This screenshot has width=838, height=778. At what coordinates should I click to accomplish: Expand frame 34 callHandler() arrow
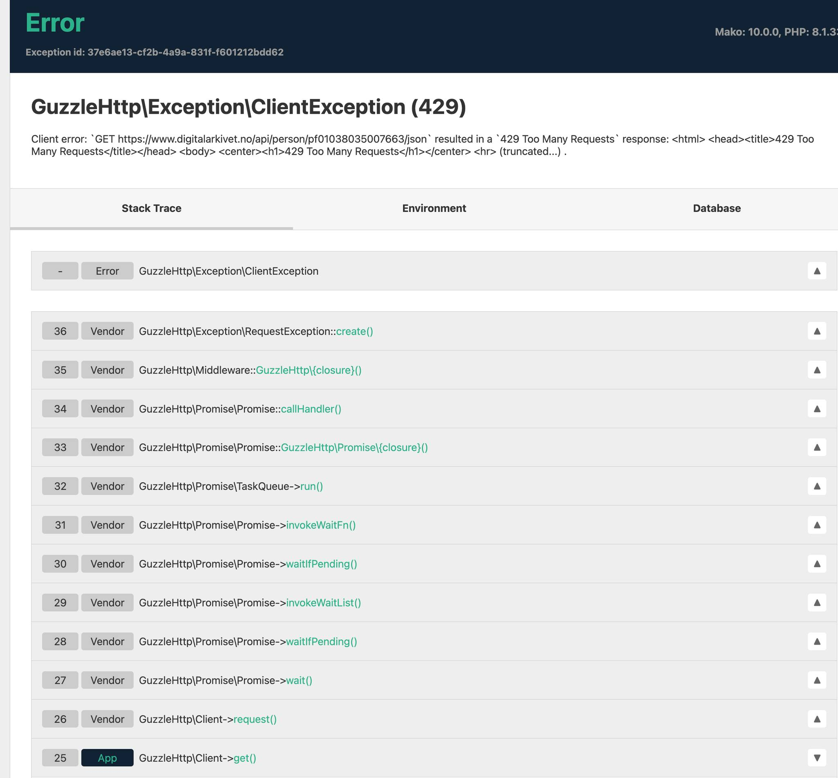point(817,408)
